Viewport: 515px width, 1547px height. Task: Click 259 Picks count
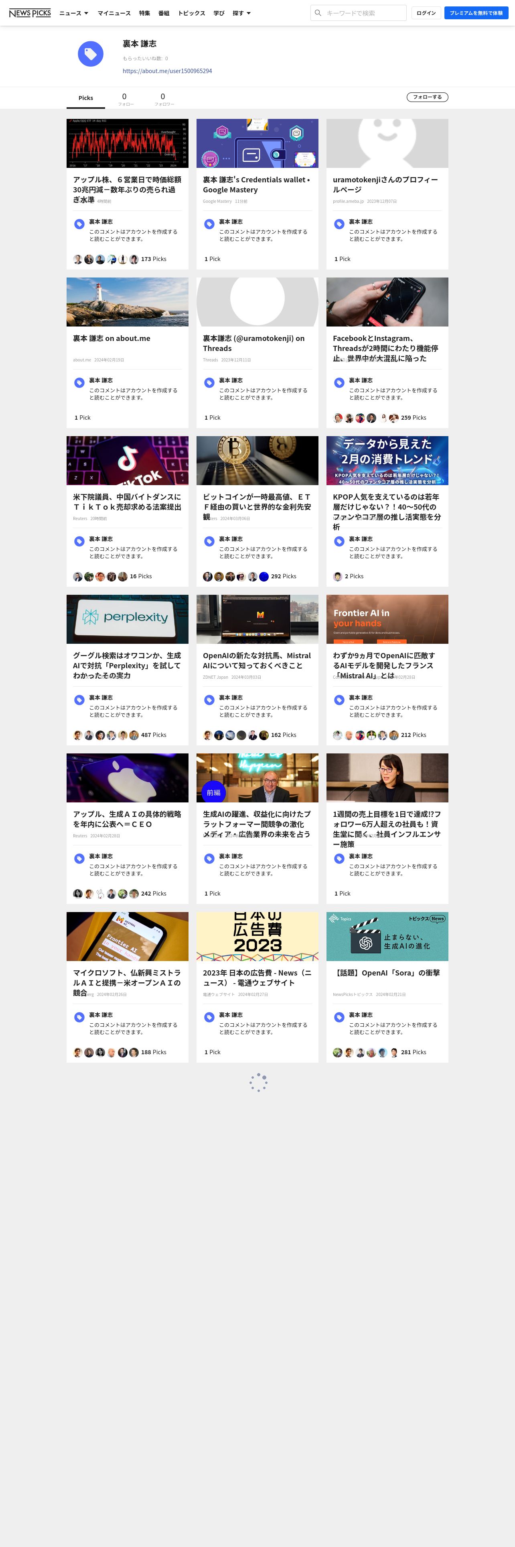coord(414,417)
